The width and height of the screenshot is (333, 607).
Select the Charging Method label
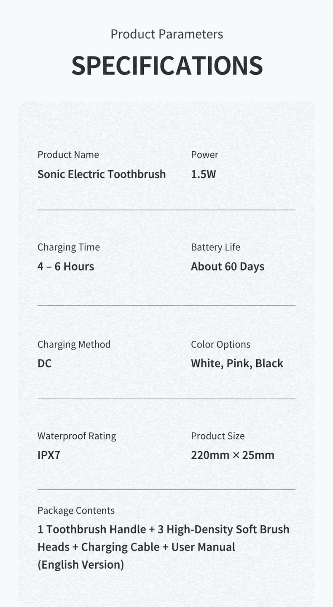74,345
